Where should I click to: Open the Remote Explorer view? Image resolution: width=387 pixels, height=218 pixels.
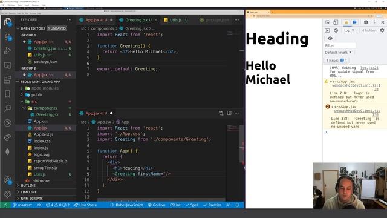pyautogui.click(x=7, y=65)
